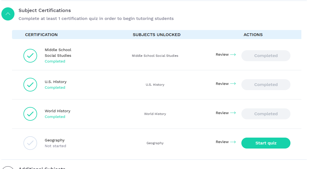309x169 pixels.
Task: Click the Middle School Social Studies checkmark icon
Action: (x=30, y=56)
